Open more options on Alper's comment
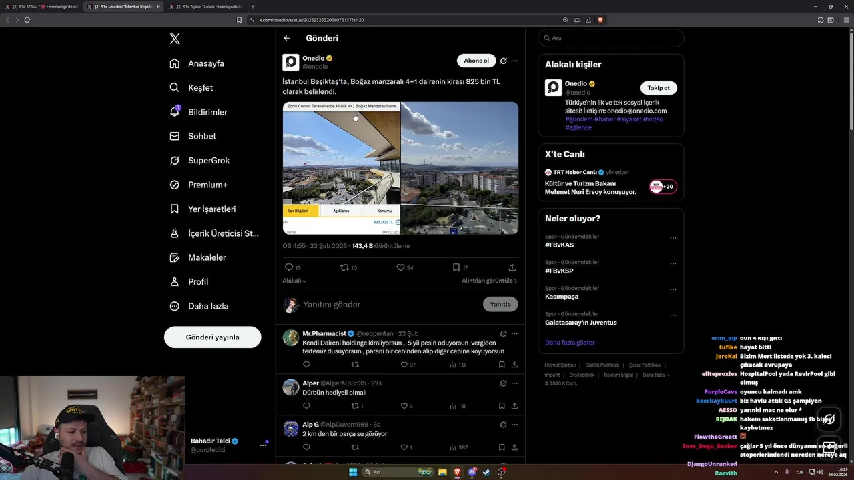The width and height of the screenshot is (854, 480). click(514, 383)
